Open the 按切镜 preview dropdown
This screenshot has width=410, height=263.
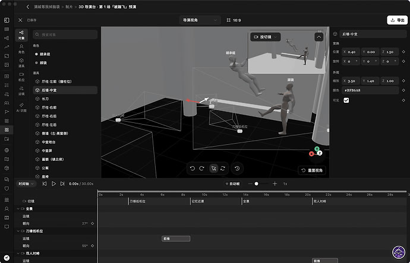[266, 37]
